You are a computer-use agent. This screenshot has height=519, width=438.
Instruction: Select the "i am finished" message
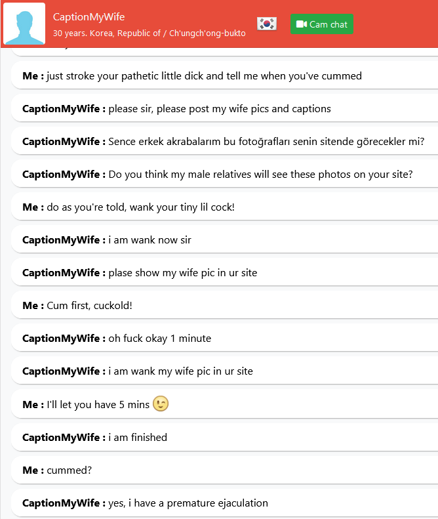click(138, 437)
